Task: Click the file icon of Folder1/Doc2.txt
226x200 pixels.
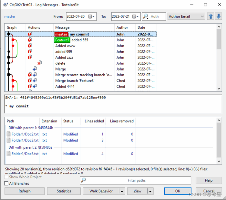Action: (9, 134)
